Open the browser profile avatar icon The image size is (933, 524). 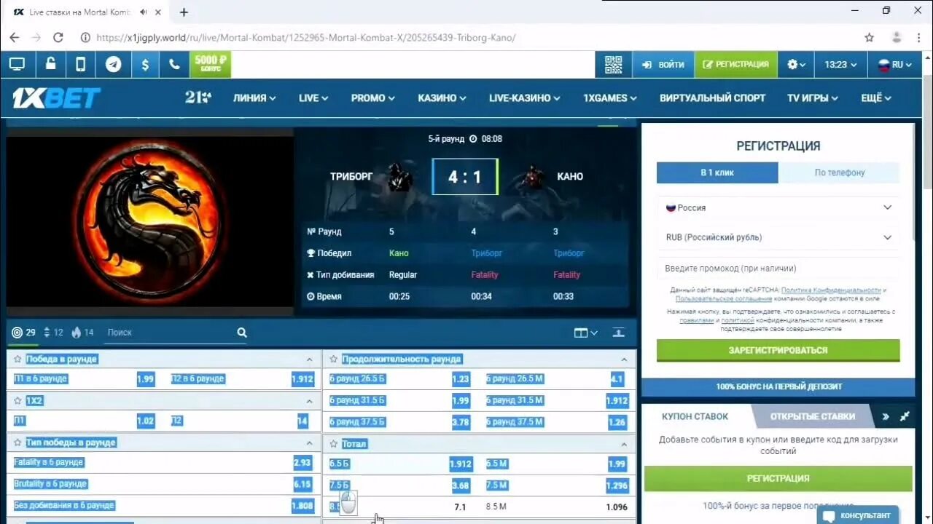click(897, 37)
